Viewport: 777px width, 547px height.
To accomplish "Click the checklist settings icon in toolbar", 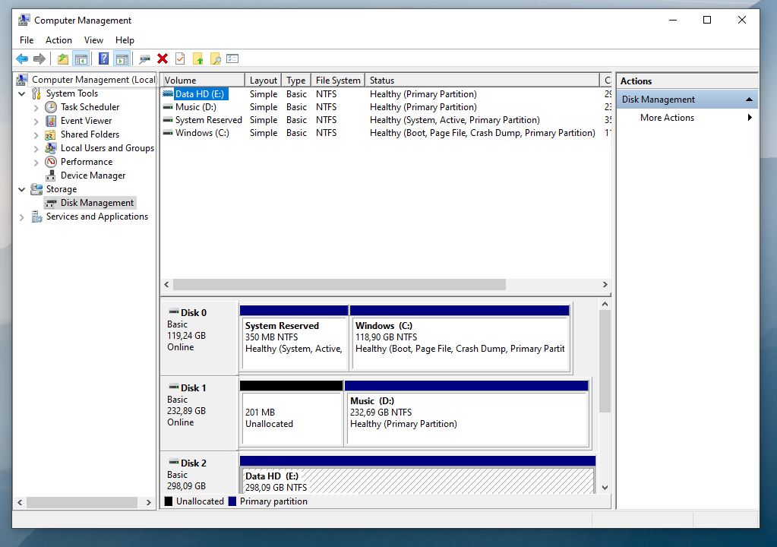I will pyautogui.click(x=232, y=58).
